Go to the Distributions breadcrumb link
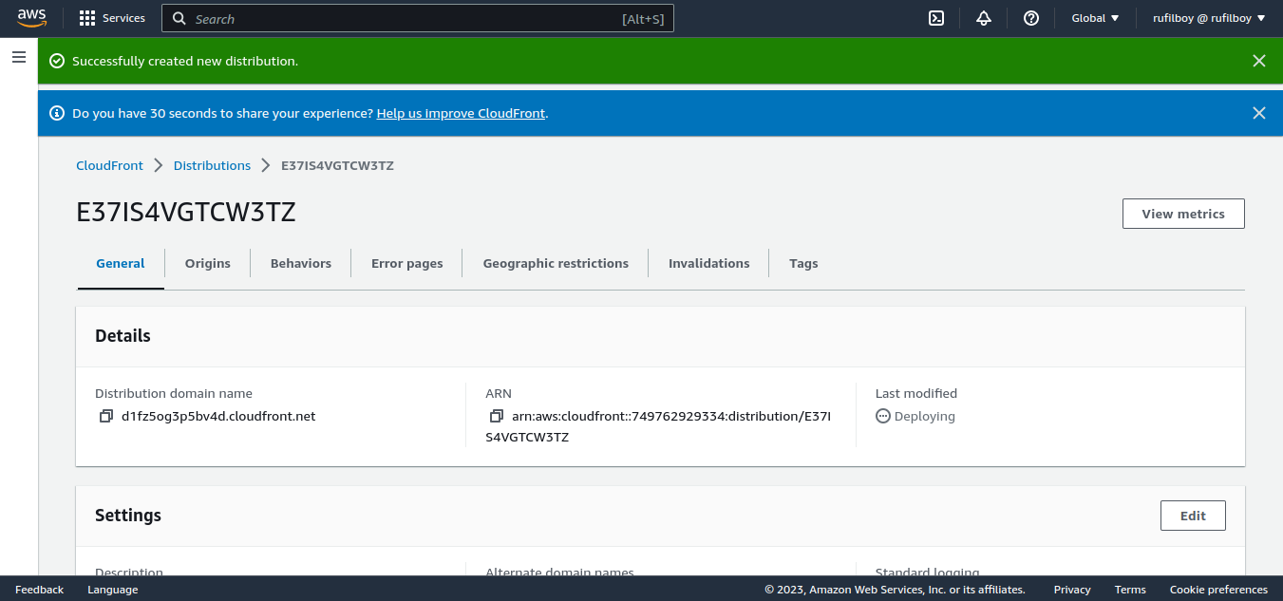The height and width of the screenshot is (601, 1283). 212,165
